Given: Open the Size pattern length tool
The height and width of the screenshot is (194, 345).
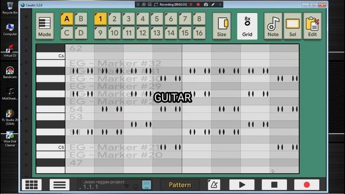Looking at the screenshot, I should click(x=222, y=26).
